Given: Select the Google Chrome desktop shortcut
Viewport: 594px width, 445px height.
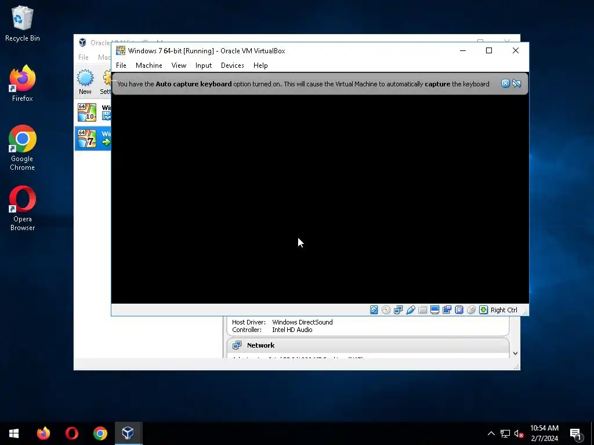Looking at the screenshot, I should coord(23,148).
